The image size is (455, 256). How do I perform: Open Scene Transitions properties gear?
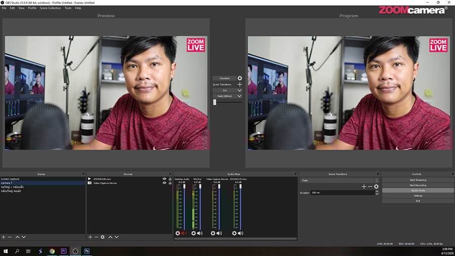376,187
